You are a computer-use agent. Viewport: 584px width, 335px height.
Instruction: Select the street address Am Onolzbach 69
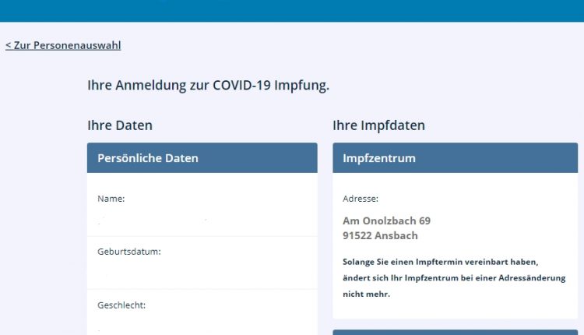[386, 220]
